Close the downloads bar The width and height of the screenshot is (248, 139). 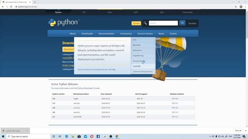point(246,131)
